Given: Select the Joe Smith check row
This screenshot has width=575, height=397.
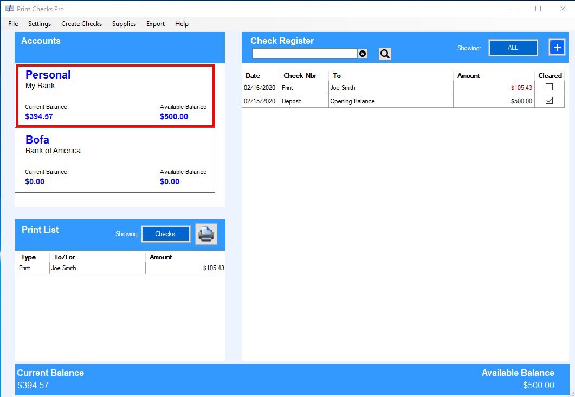Looking at the screenshot, I should click(x=379, y=88).
